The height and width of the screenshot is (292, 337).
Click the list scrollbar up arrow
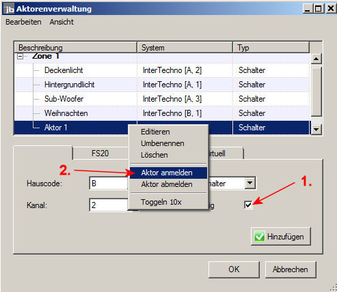tap(316, 59)
